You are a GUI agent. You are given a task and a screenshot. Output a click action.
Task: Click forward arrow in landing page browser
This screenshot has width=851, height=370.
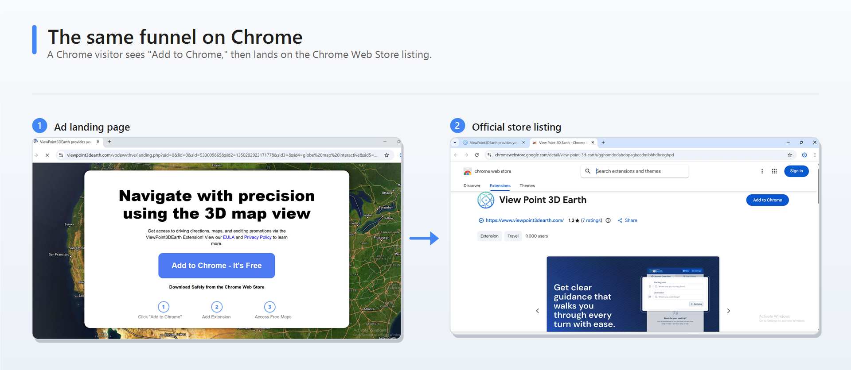tap(36, 155)
